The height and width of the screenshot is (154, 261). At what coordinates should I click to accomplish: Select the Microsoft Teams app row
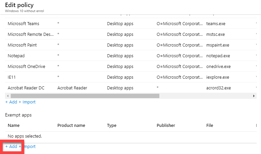click(23, 24)
